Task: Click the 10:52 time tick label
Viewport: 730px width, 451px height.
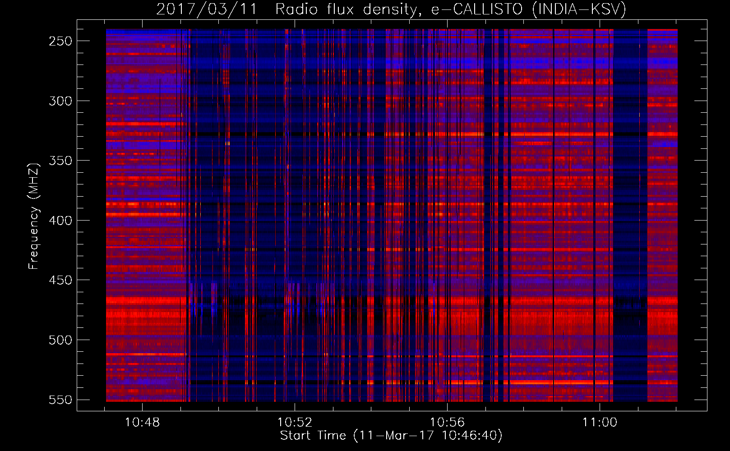Action: coord(295,423)
